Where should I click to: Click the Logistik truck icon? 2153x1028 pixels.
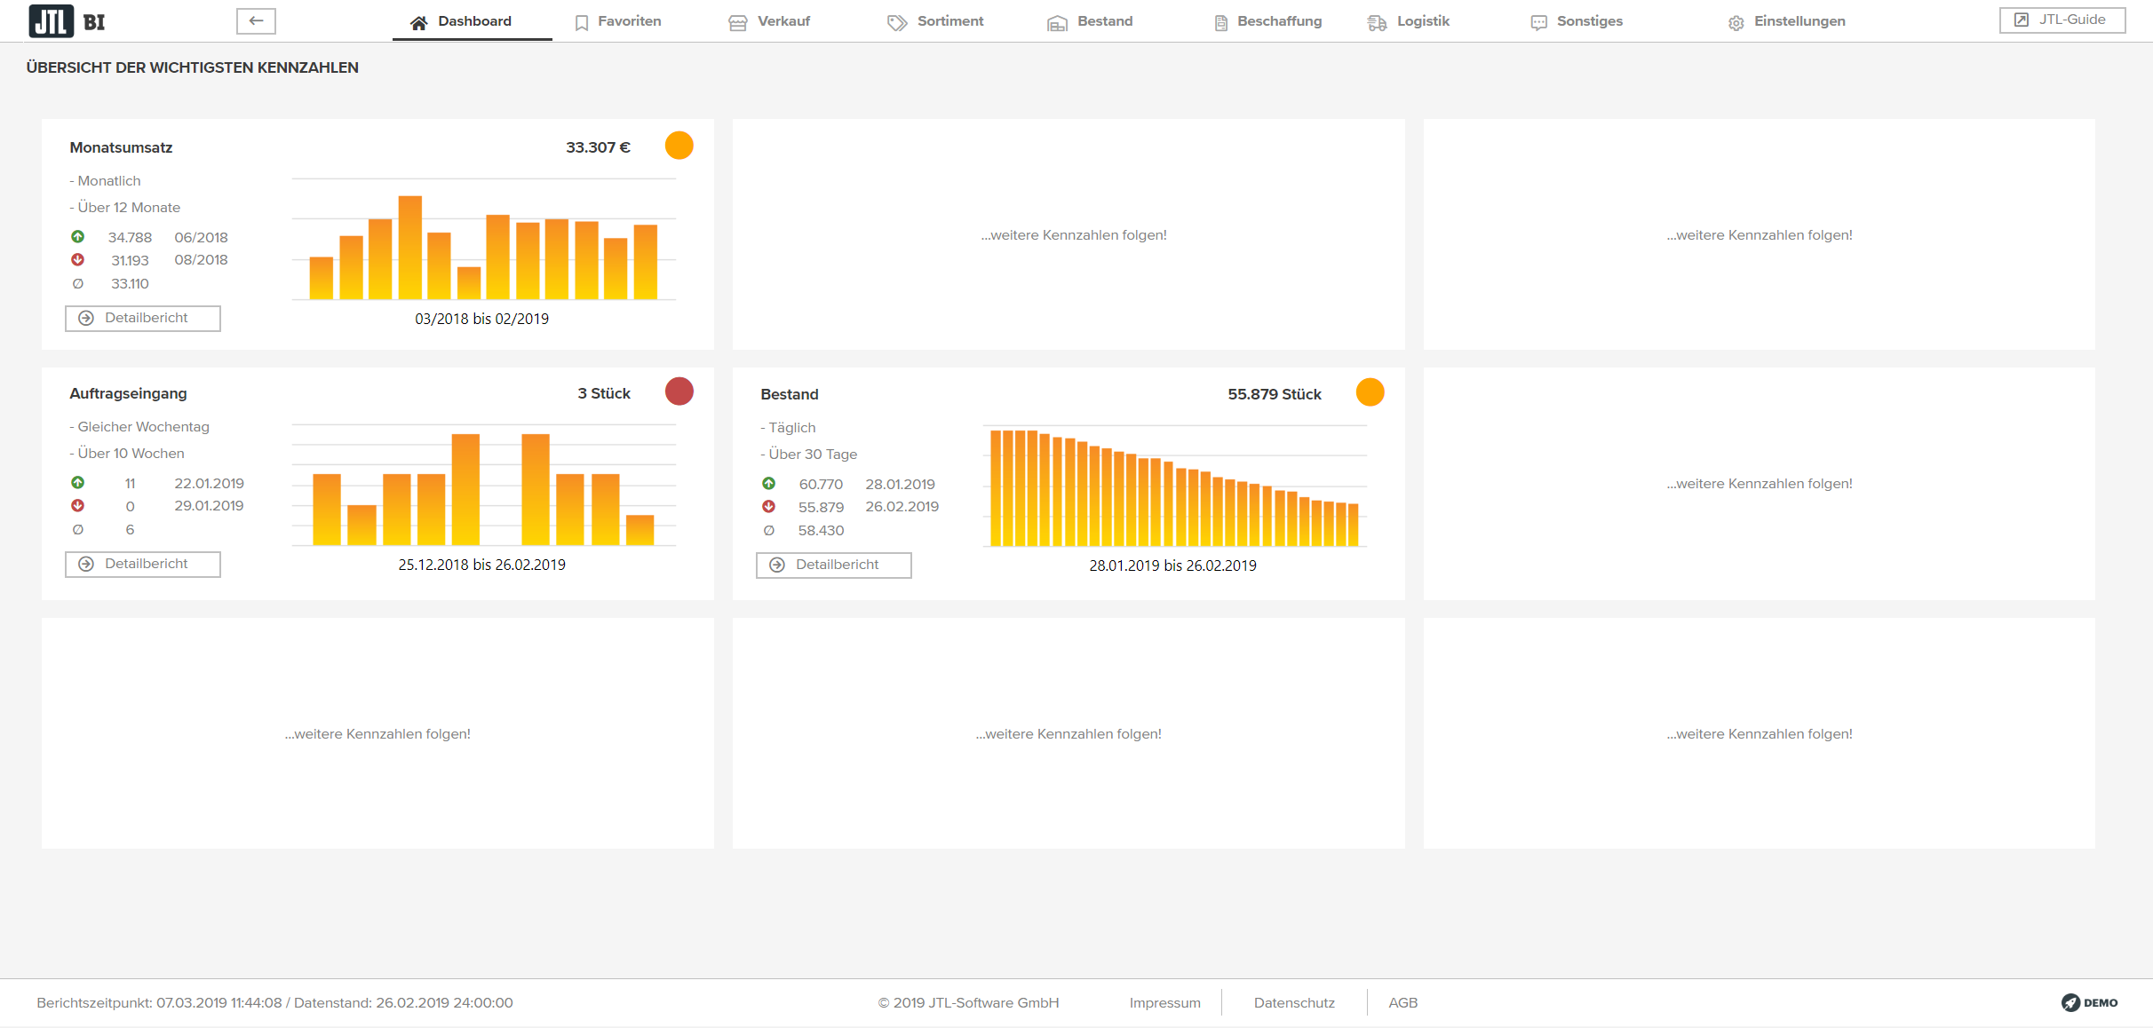1377,22
